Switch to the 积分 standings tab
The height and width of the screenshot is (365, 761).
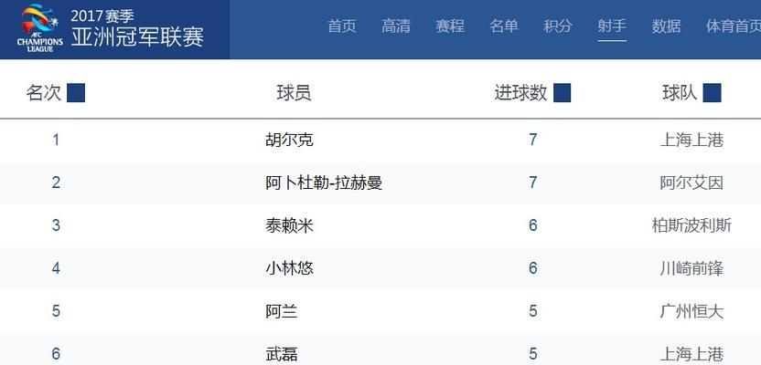[x=558, y=26]
